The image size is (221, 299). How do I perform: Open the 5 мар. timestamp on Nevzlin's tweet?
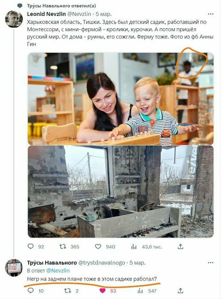click(104, 14)
